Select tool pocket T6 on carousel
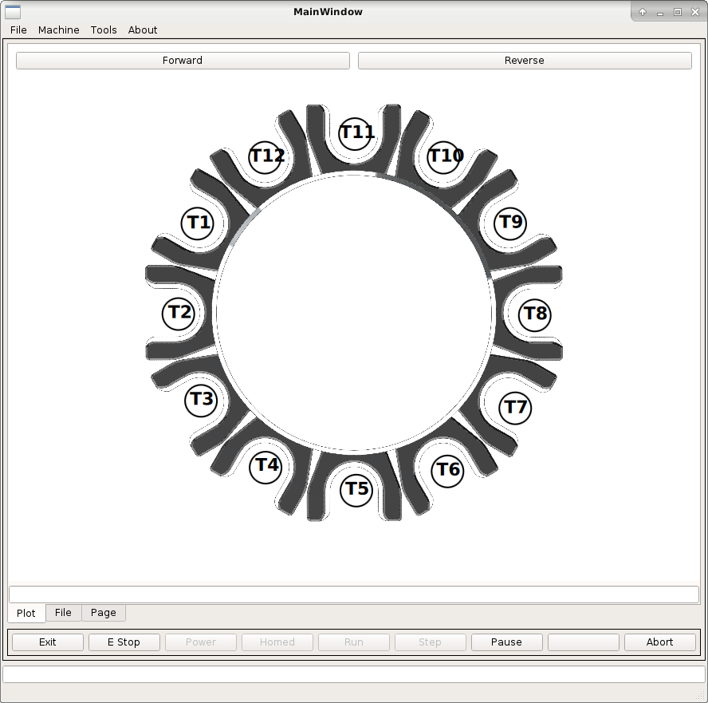The width and height of the screenshot is (708, 703). (447, 471)
